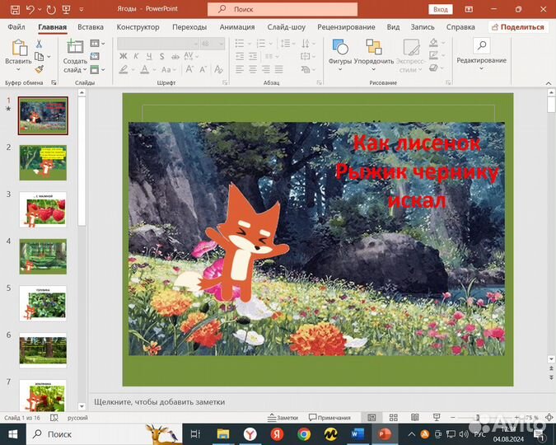Screen dimensions: 556x445
Task: Switch to slide sorter view
Action: tap(393, 418)
